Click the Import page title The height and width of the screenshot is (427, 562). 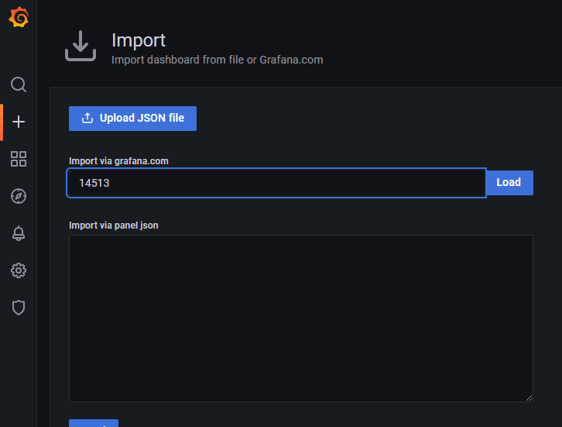point(139,40)
